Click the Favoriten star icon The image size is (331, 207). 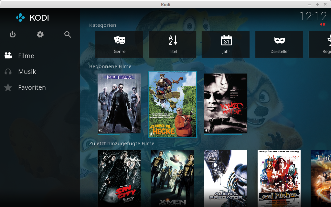click(8, 87)
